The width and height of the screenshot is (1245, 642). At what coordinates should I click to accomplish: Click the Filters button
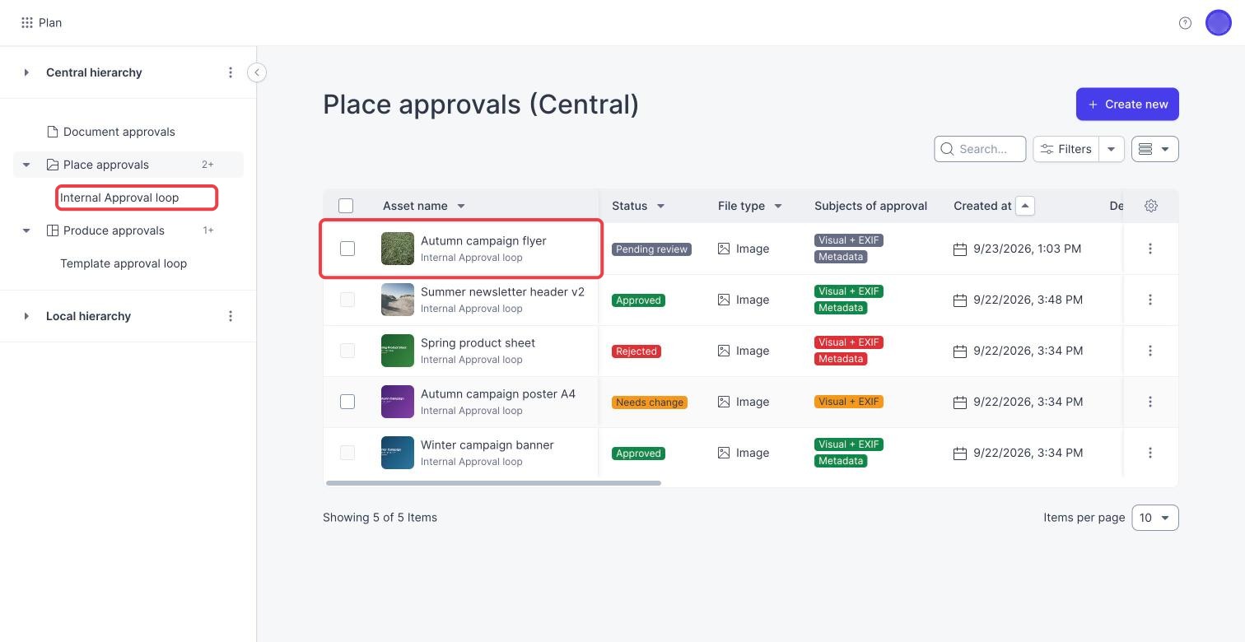click(1066, 149)
